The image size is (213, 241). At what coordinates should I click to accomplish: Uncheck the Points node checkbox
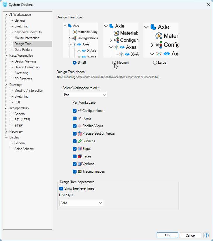(75, 118)
